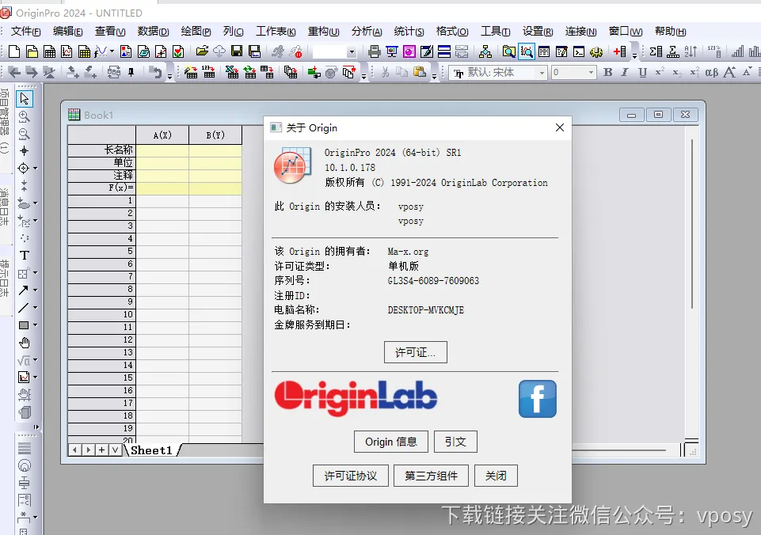Create a new project with the blank page icon
The width and height of the screenshot is (761, 535).
coord(14,51)
